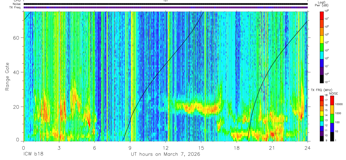Click the 'Range Gate' y-axis title
This screenshot has width=346, height=160.
point(7,76)
